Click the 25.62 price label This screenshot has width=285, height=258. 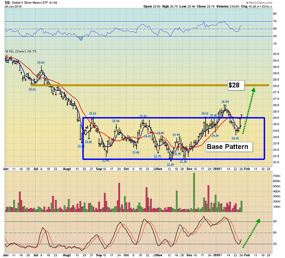click(x=205, y=113)
